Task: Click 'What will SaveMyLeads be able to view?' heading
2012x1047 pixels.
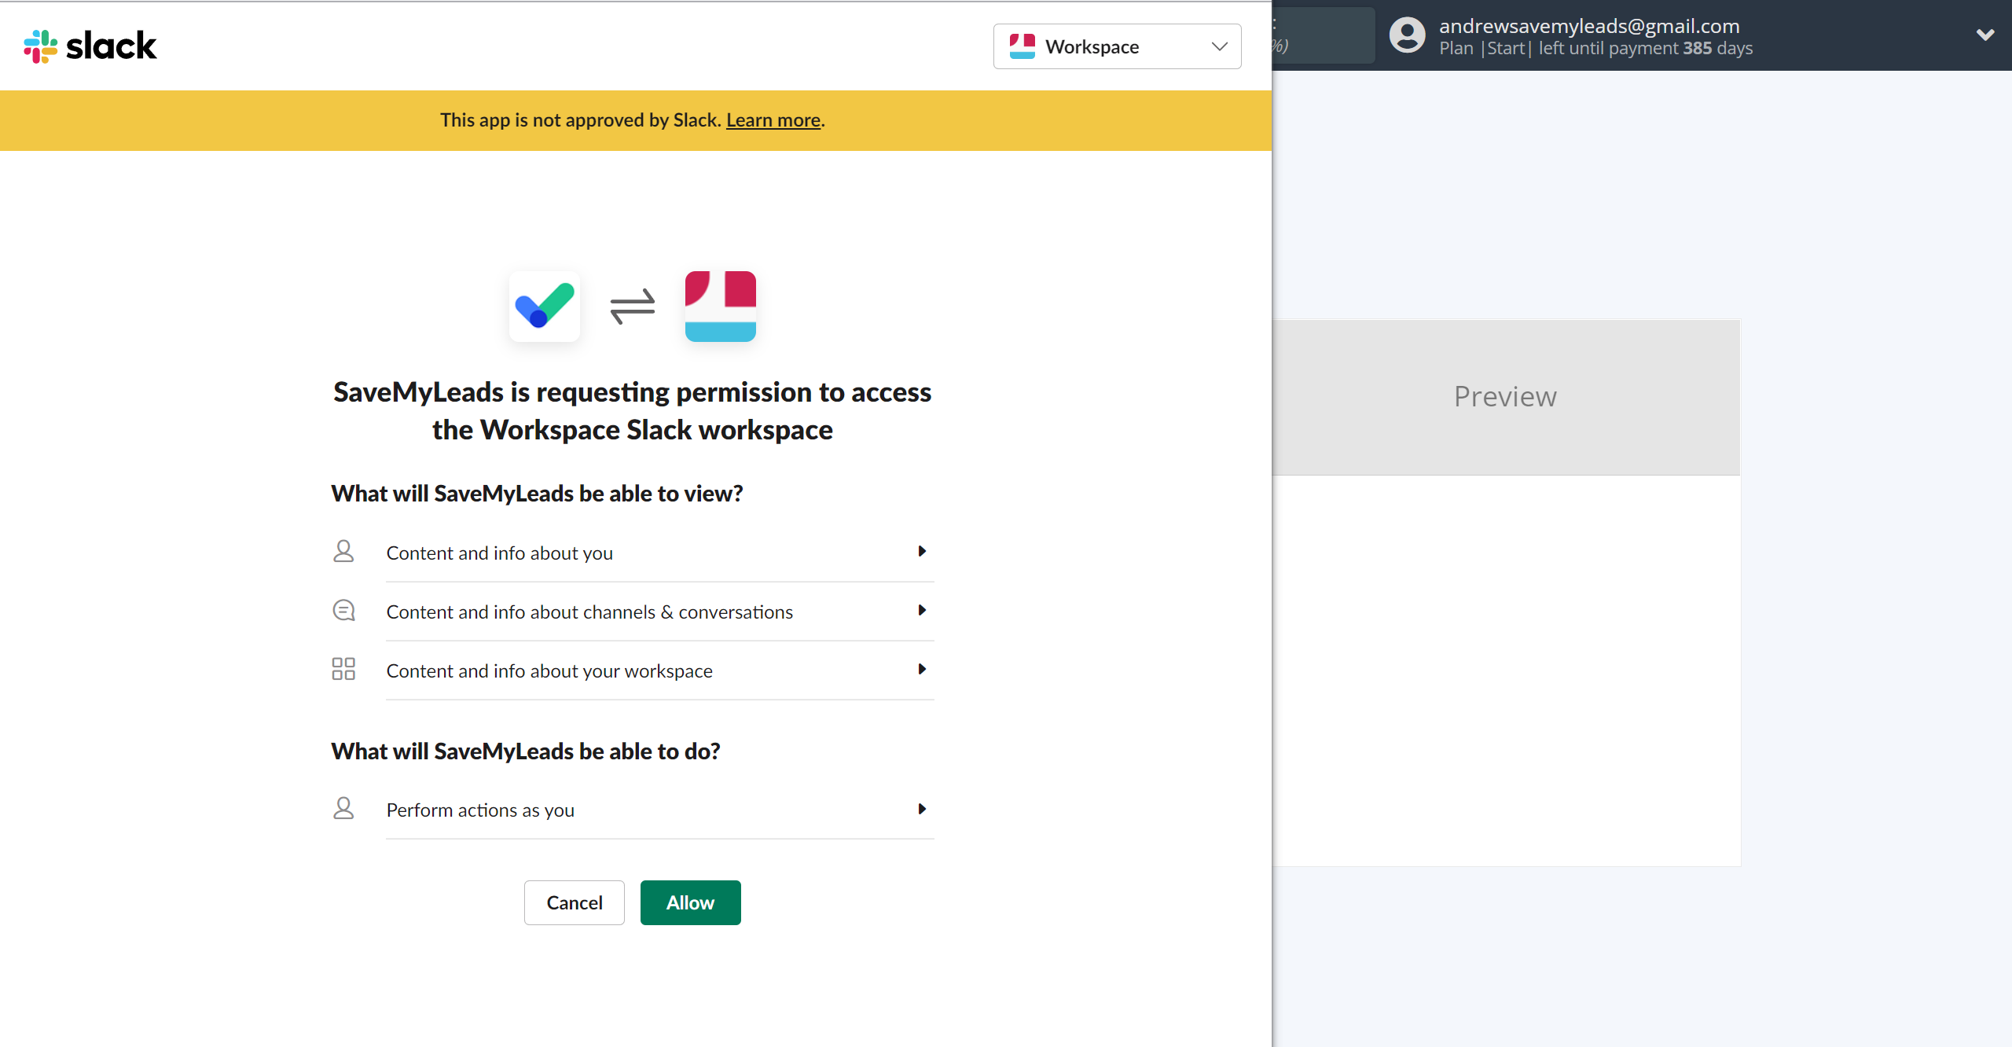Action: point(537,494)
